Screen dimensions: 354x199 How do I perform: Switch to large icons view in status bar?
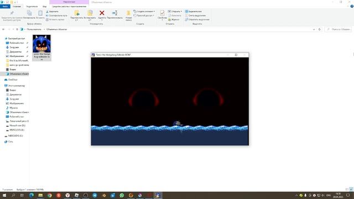click(x=351, y=189)
